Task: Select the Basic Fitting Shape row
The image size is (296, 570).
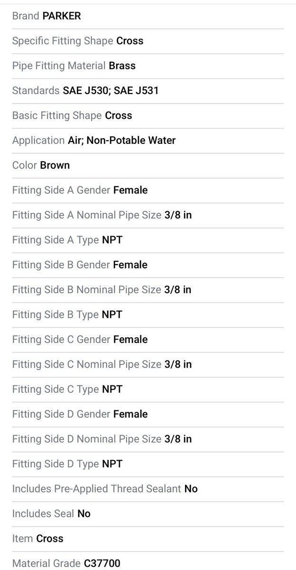Action: click(x=148, y=116)
